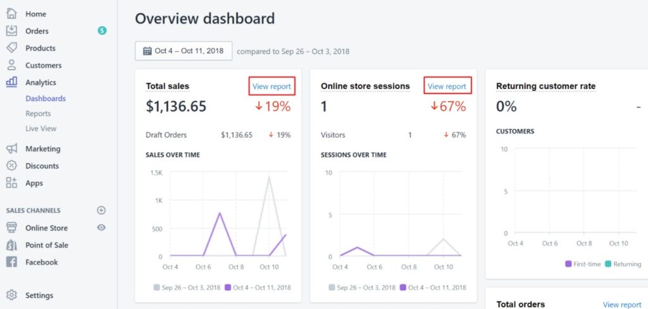Screen dimensions: 648x309
Task: Open Settings in the sidebar
Action: [x=39, y=295]
